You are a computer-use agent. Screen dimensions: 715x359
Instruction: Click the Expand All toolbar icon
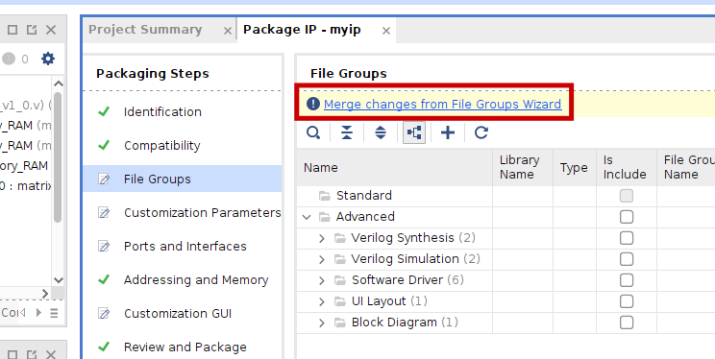coord(381,132)
